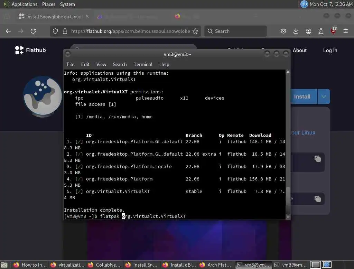Open the Firefox account icon
354x269 pixels.
click(308, 31)
